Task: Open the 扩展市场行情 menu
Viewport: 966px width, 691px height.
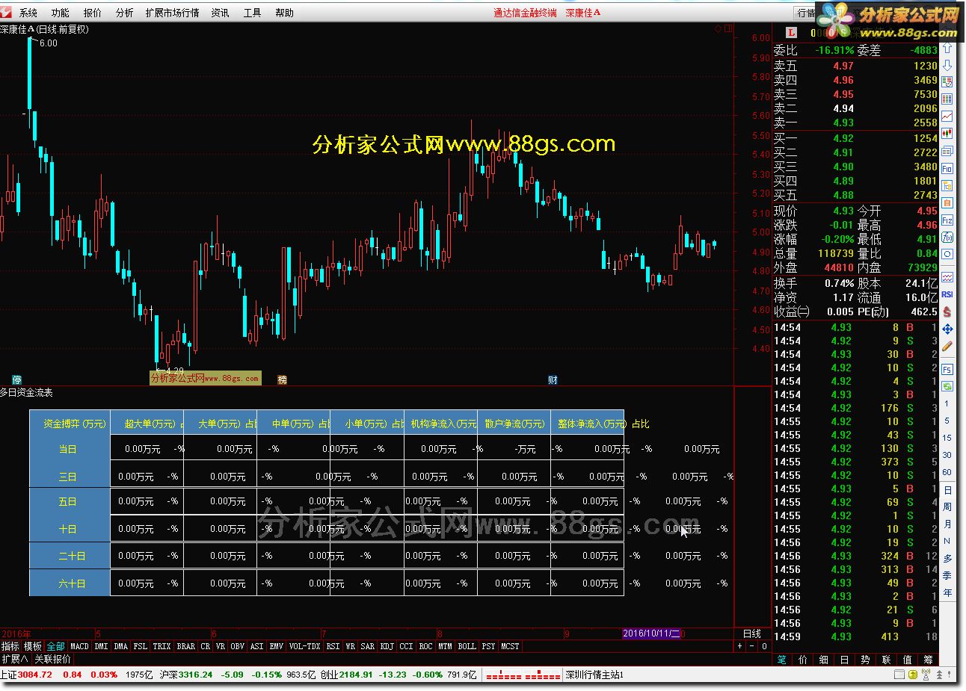Action: (173, 13)
